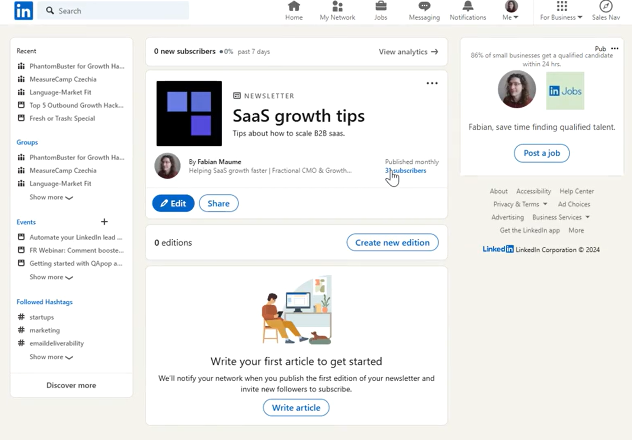Open Business Services dropdown
632x440 pixels.
(x=561, y=217)
